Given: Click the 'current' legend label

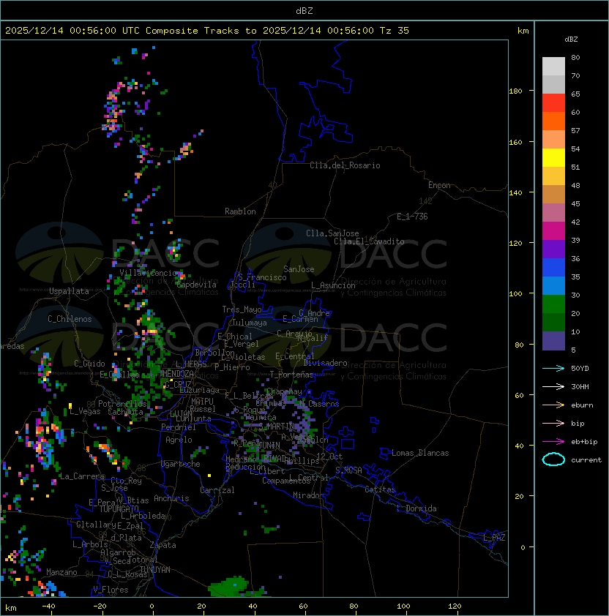Looking at the screenshot, I should pyautogui.click(x=586, y=460).
